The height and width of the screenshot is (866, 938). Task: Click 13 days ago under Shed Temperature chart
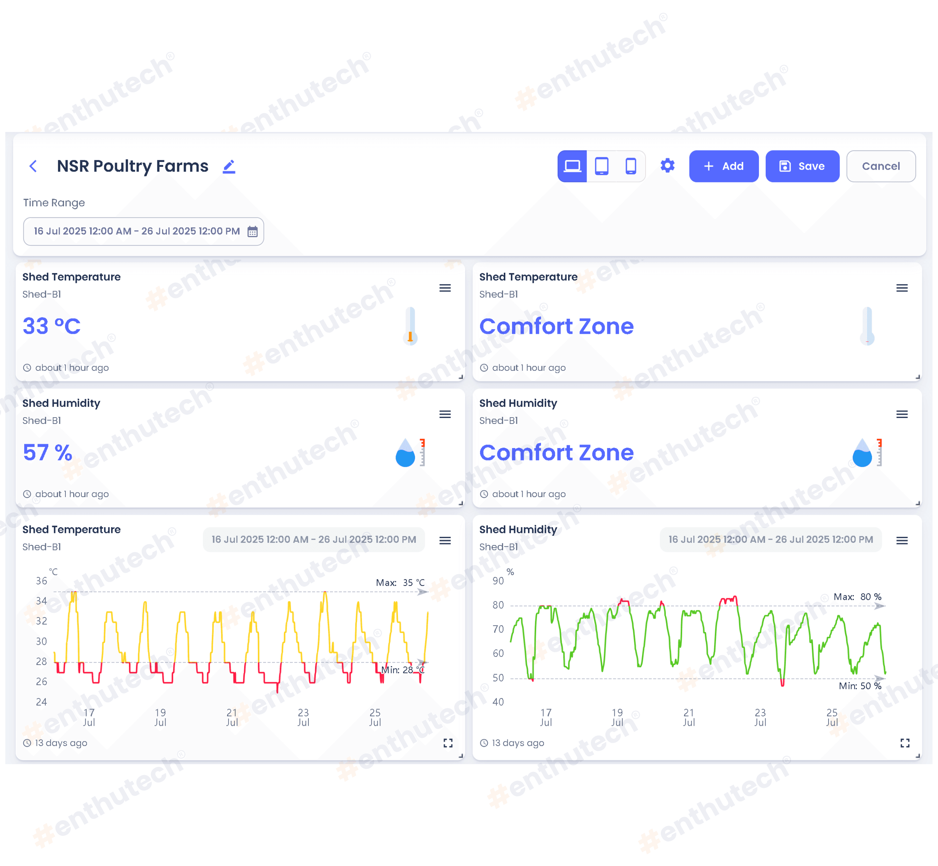pos(61,743)
